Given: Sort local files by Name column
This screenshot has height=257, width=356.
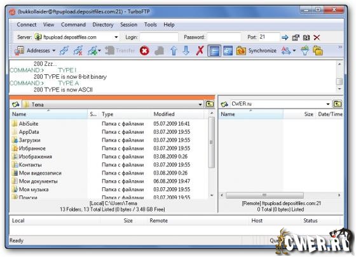Looking at the screenshot, I should coord(48,114).
